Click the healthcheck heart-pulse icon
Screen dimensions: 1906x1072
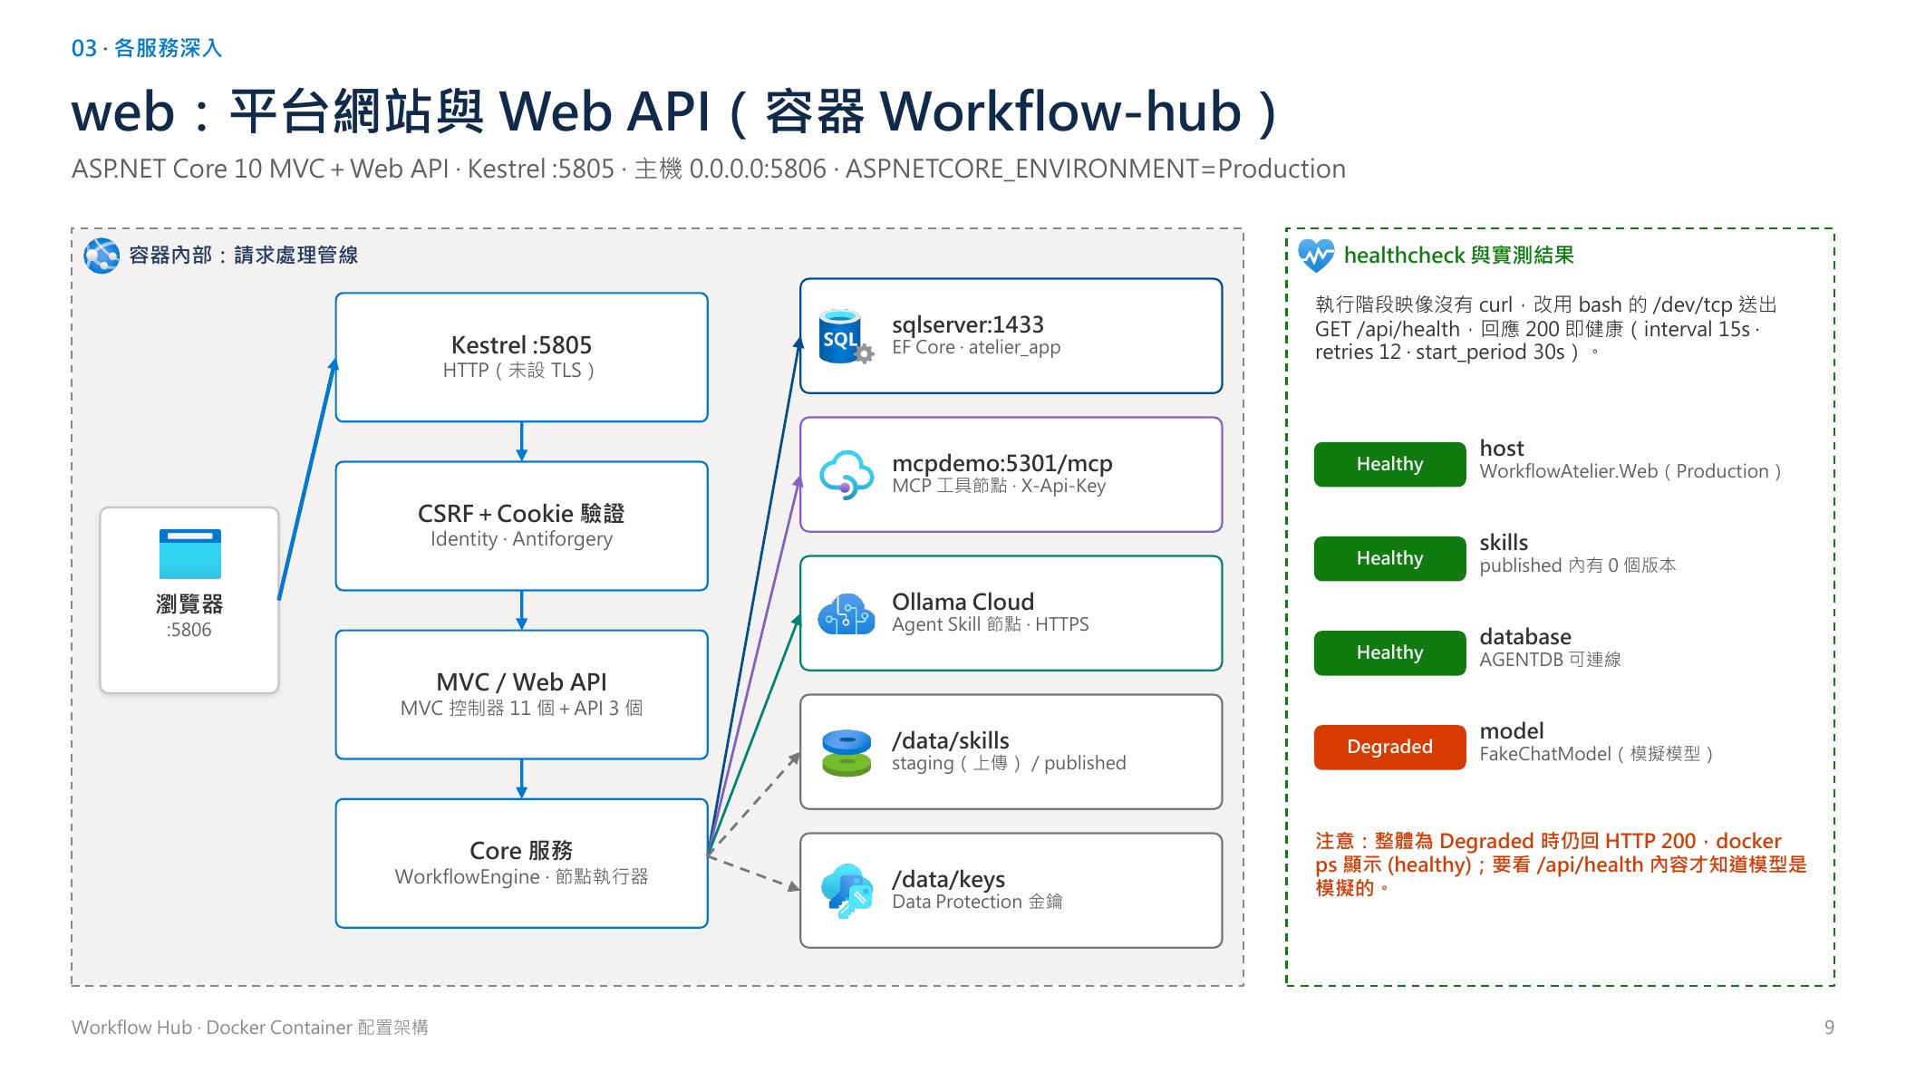(x=1316, y=256)
